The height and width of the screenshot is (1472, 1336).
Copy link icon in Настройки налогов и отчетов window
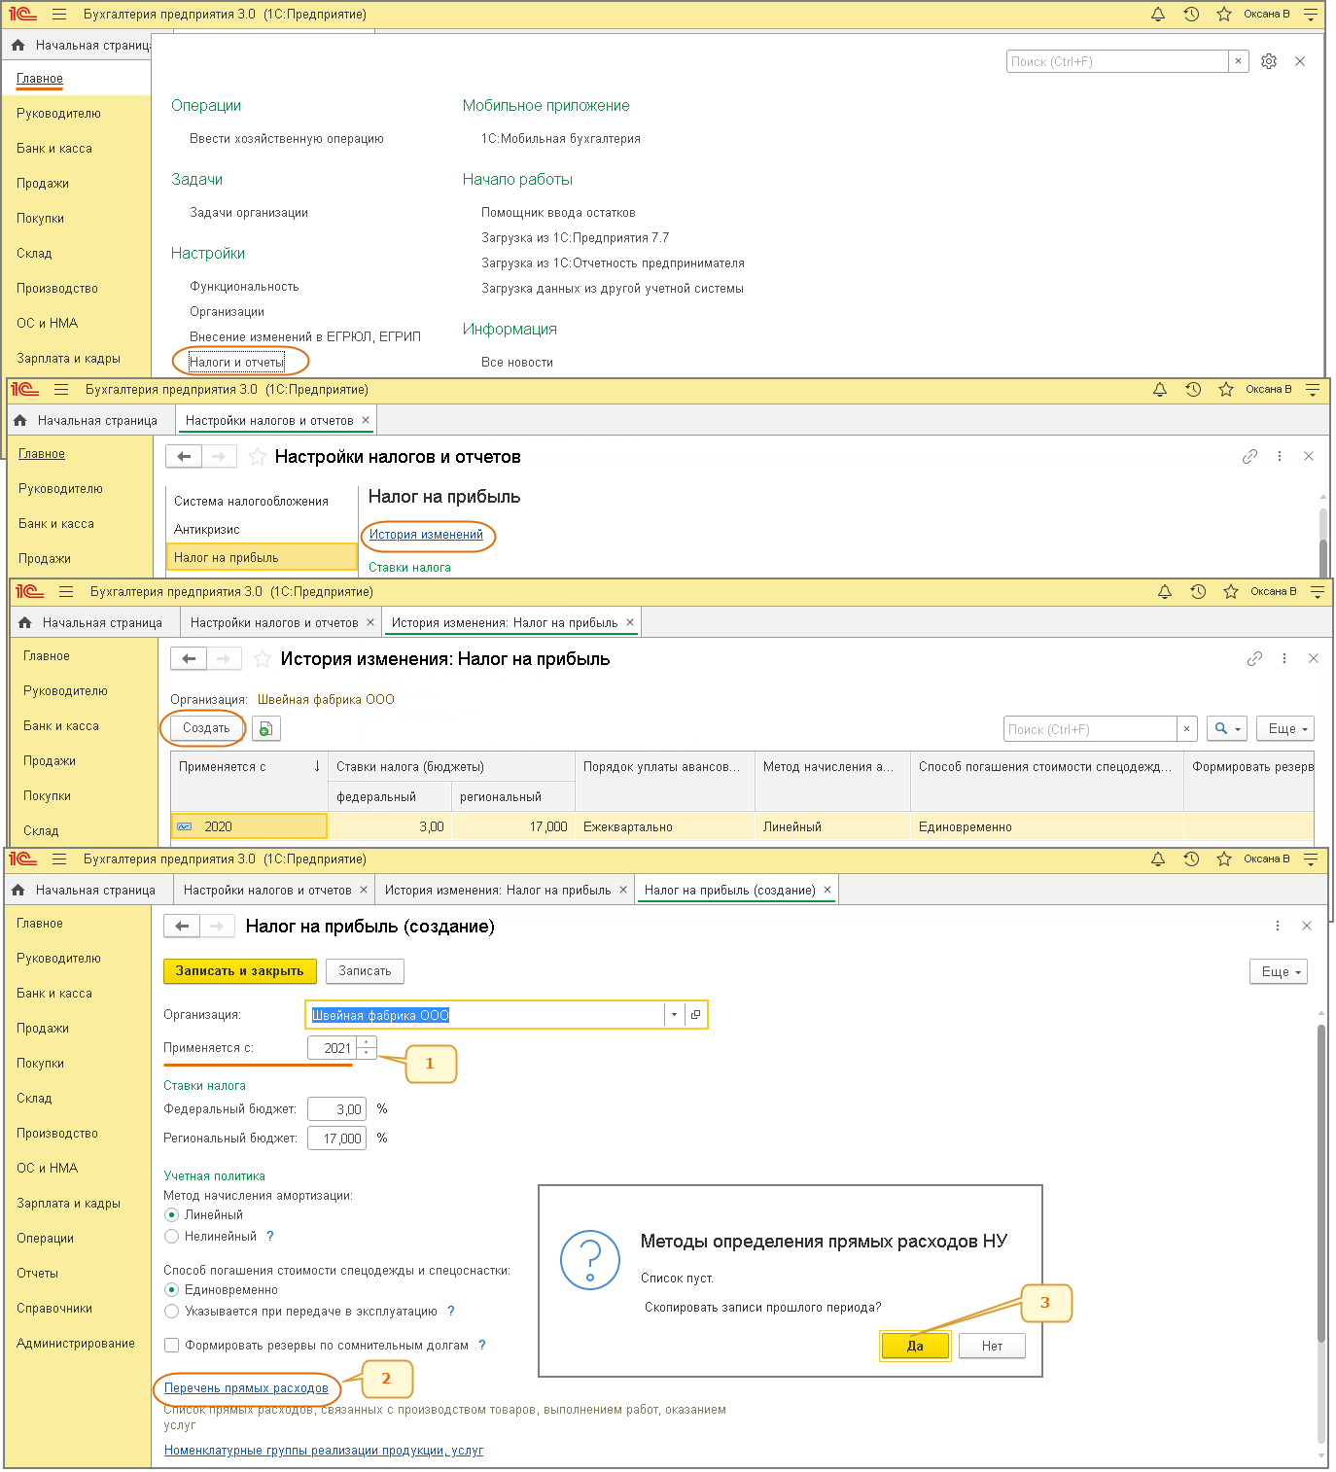coord(1250,456)
